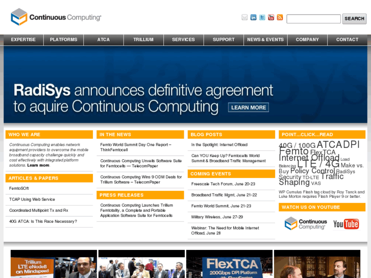
Task: Click the COMING EVENTS header
Action: point(231,173)
